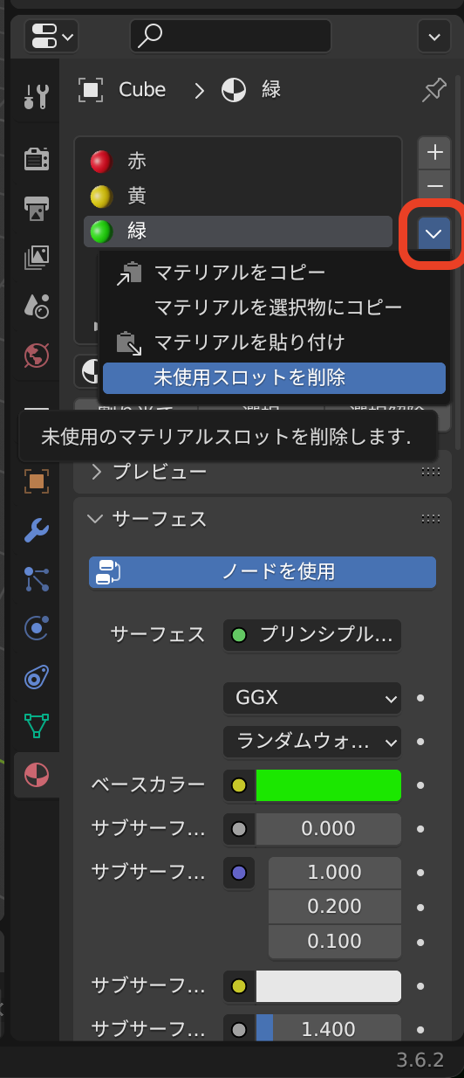
Task: Open the View Layer properties tab
Action: point(37,256)
